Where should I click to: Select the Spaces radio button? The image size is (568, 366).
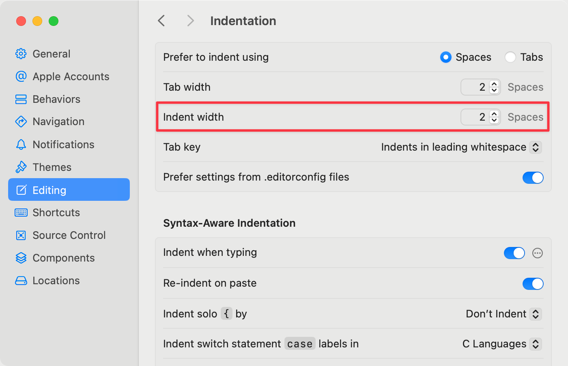point(446,57)
